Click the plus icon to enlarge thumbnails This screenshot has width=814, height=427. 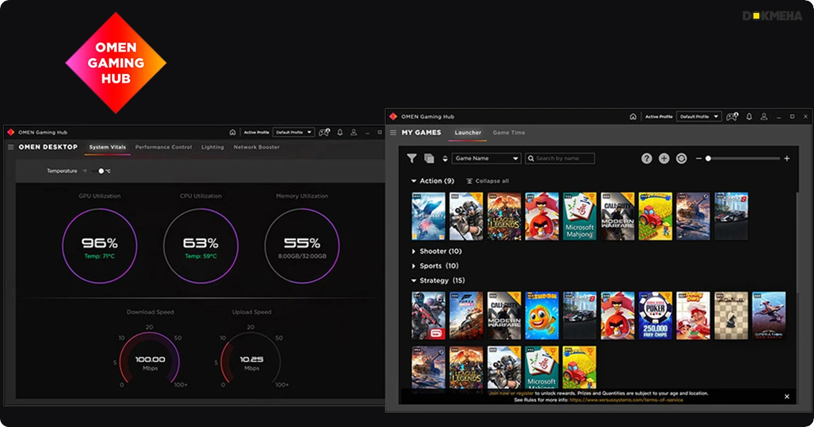787,158
